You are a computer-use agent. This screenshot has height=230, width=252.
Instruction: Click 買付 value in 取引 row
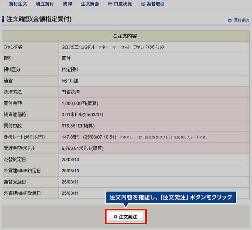[66, 58]
